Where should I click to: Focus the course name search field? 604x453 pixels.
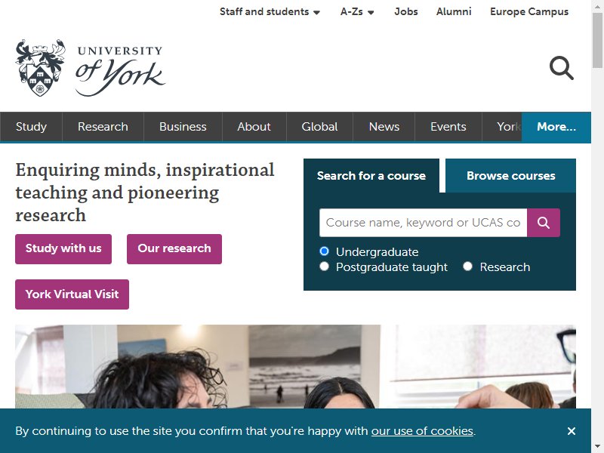click(424, 223)
